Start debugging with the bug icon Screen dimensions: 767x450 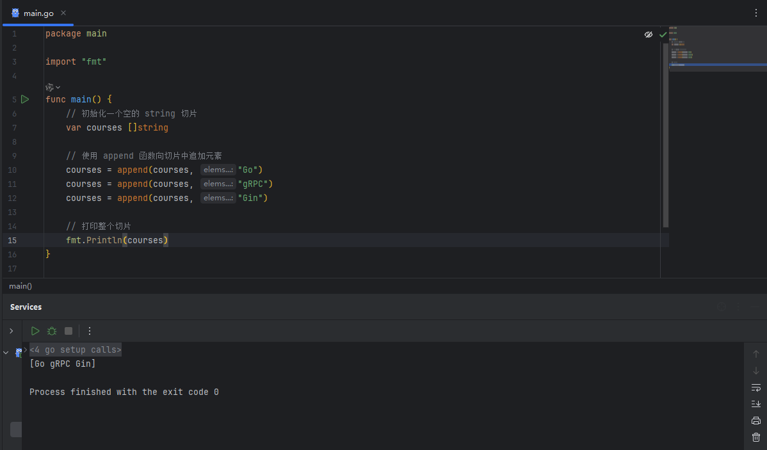click(x=52, y=331)
